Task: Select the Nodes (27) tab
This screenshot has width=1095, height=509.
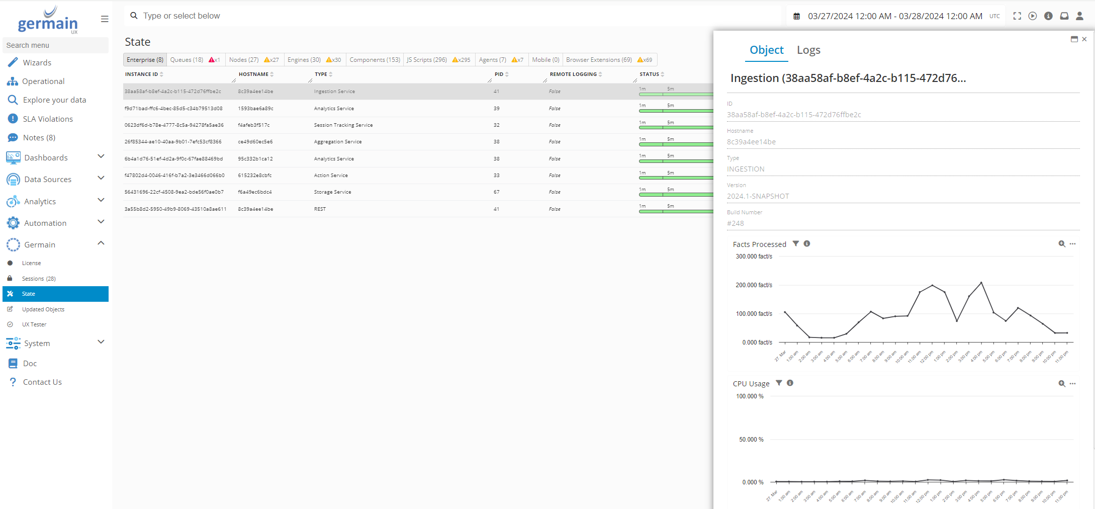Action: pyautogui.click(x=244, y=60)
